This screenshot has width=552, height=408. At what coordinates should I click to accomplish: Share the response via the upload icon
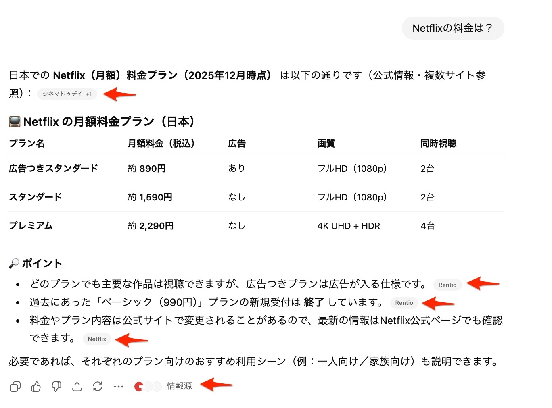coord(77,387)
